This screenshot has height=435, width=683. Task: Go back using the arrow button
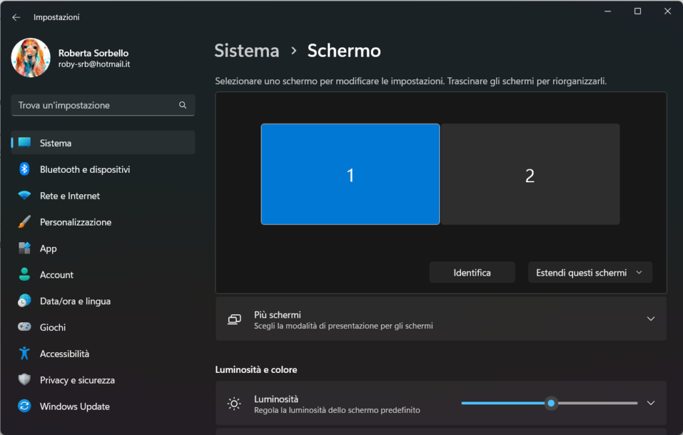tap(16, 17)
